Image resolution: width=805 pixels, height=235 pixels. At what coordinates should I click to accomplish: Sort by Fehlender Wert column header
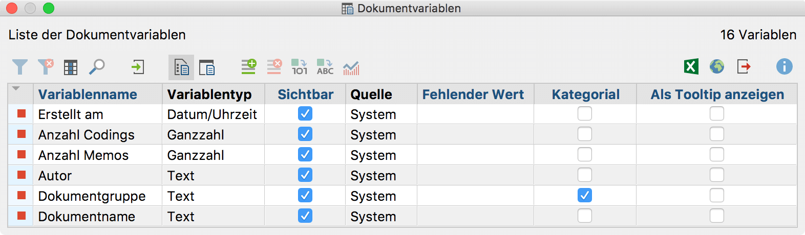click(x=475, y=94)
